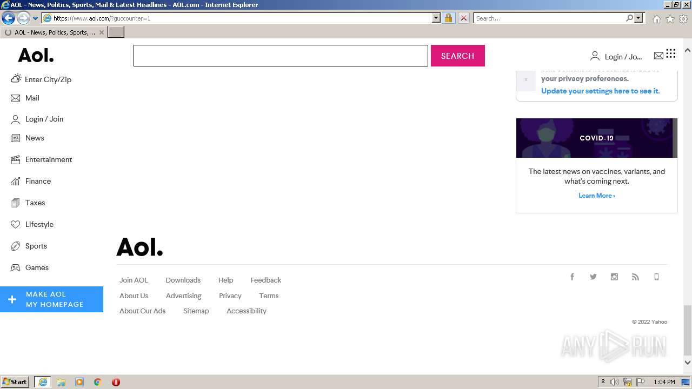692x389 pixels.
Task: Open the header mail envelope icon
Action: tap(658, 56)
